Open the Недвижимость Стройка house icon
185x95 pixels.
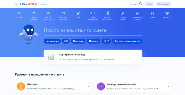click(137, 13)
